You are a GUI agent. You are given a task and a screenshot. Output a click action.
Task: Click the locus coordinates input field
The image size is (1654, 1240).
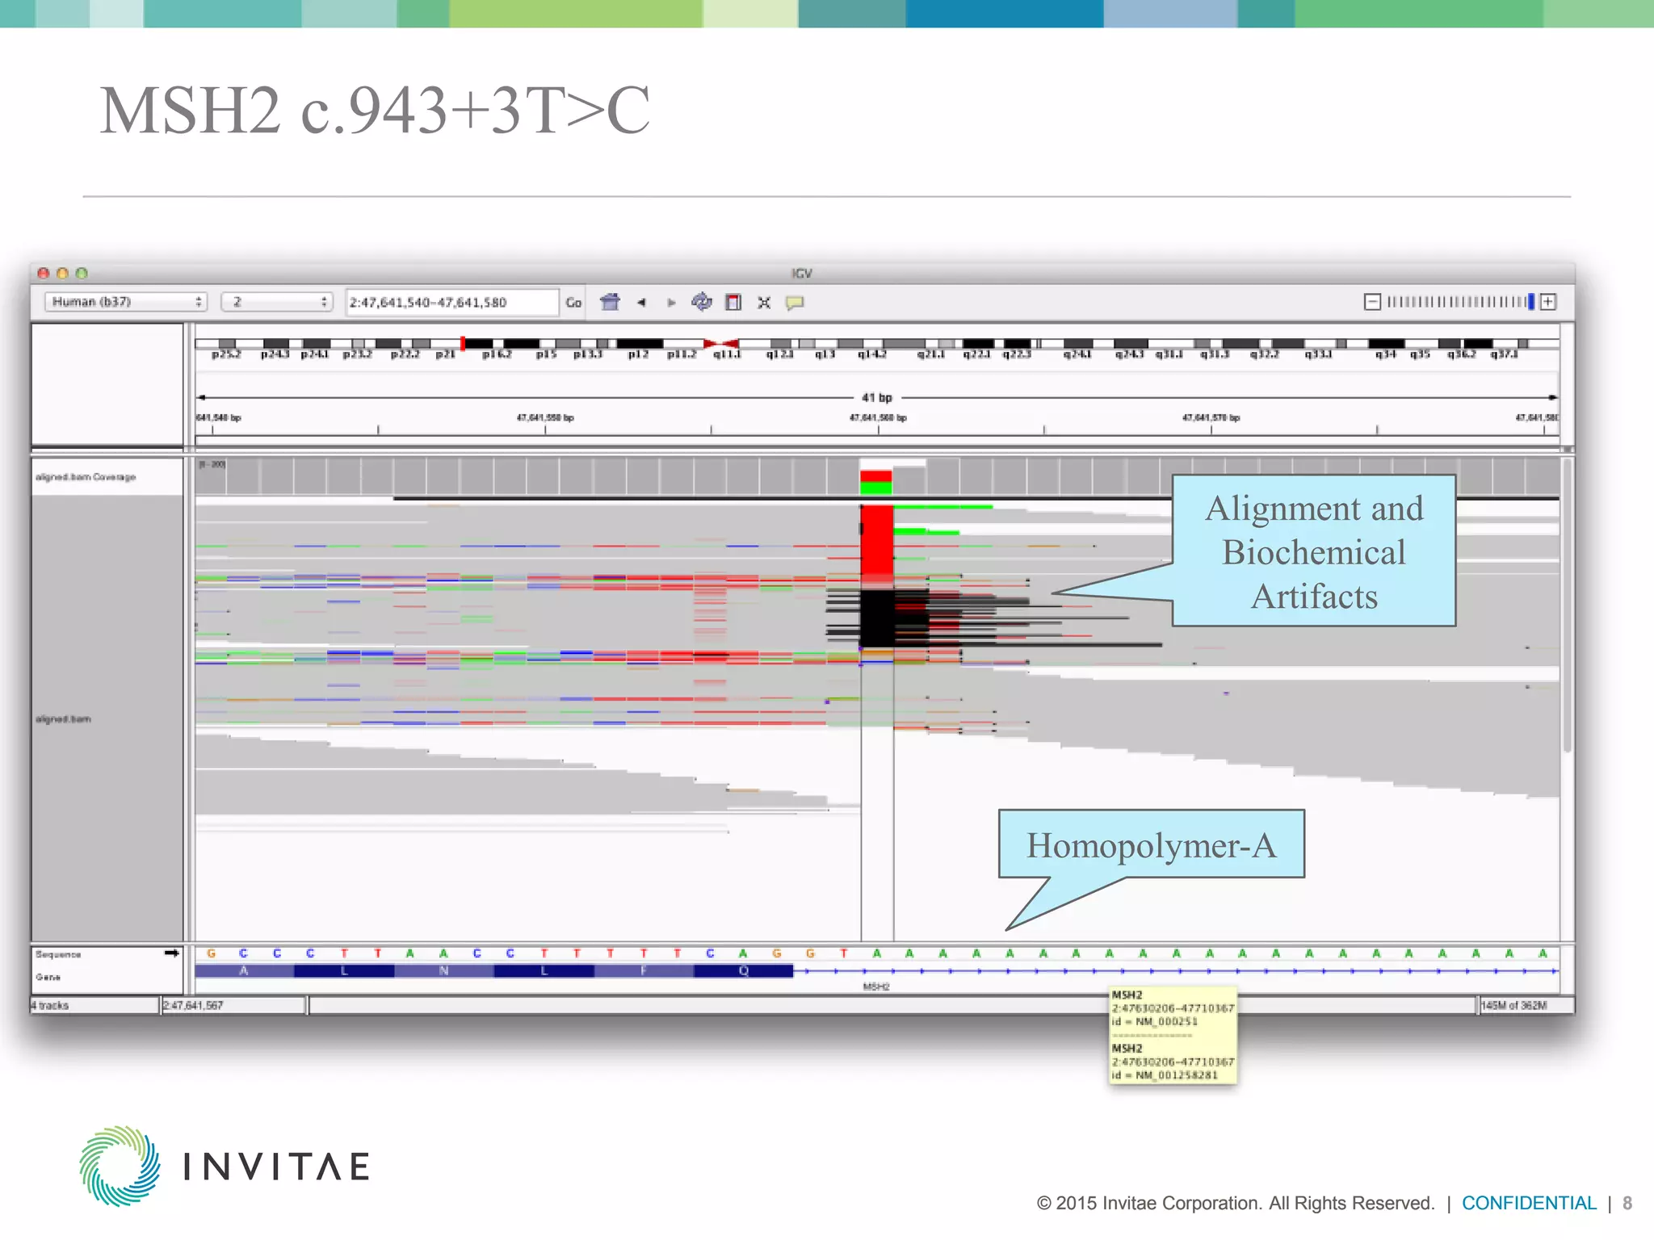pyautogui.click(x=451, y=302)
